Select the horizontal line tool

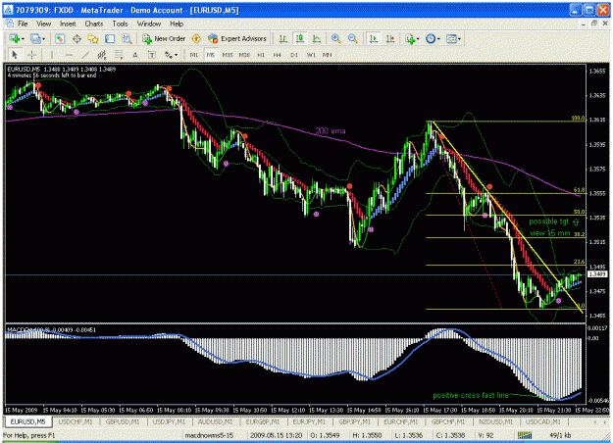click(69, 55)
